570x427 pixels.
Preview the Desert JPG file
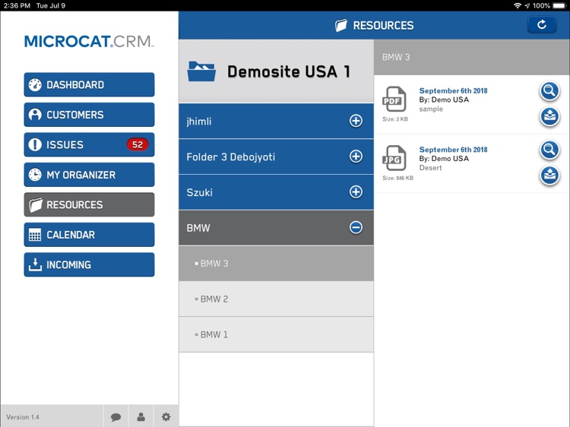pyautogui.click(x=549, y=150)
